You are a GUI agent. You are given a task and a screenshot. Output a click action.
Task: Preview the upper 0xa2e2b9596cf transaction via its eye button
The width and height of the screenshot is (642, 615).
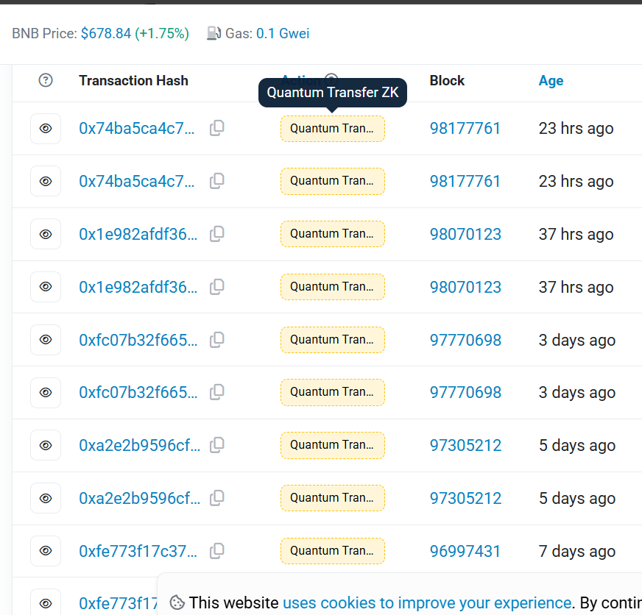pos(46,445)
